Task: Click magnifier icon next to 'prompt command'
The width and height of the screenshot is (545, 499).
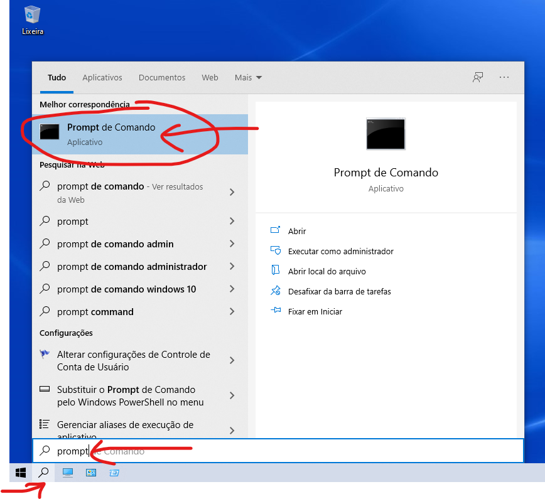Action: point(45,311)
